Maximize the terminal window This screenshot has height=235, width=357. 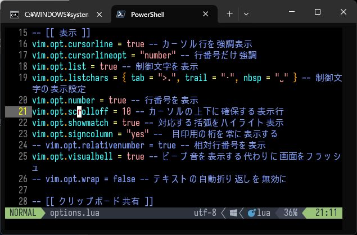pyautogui.click(x=318, y=12)
